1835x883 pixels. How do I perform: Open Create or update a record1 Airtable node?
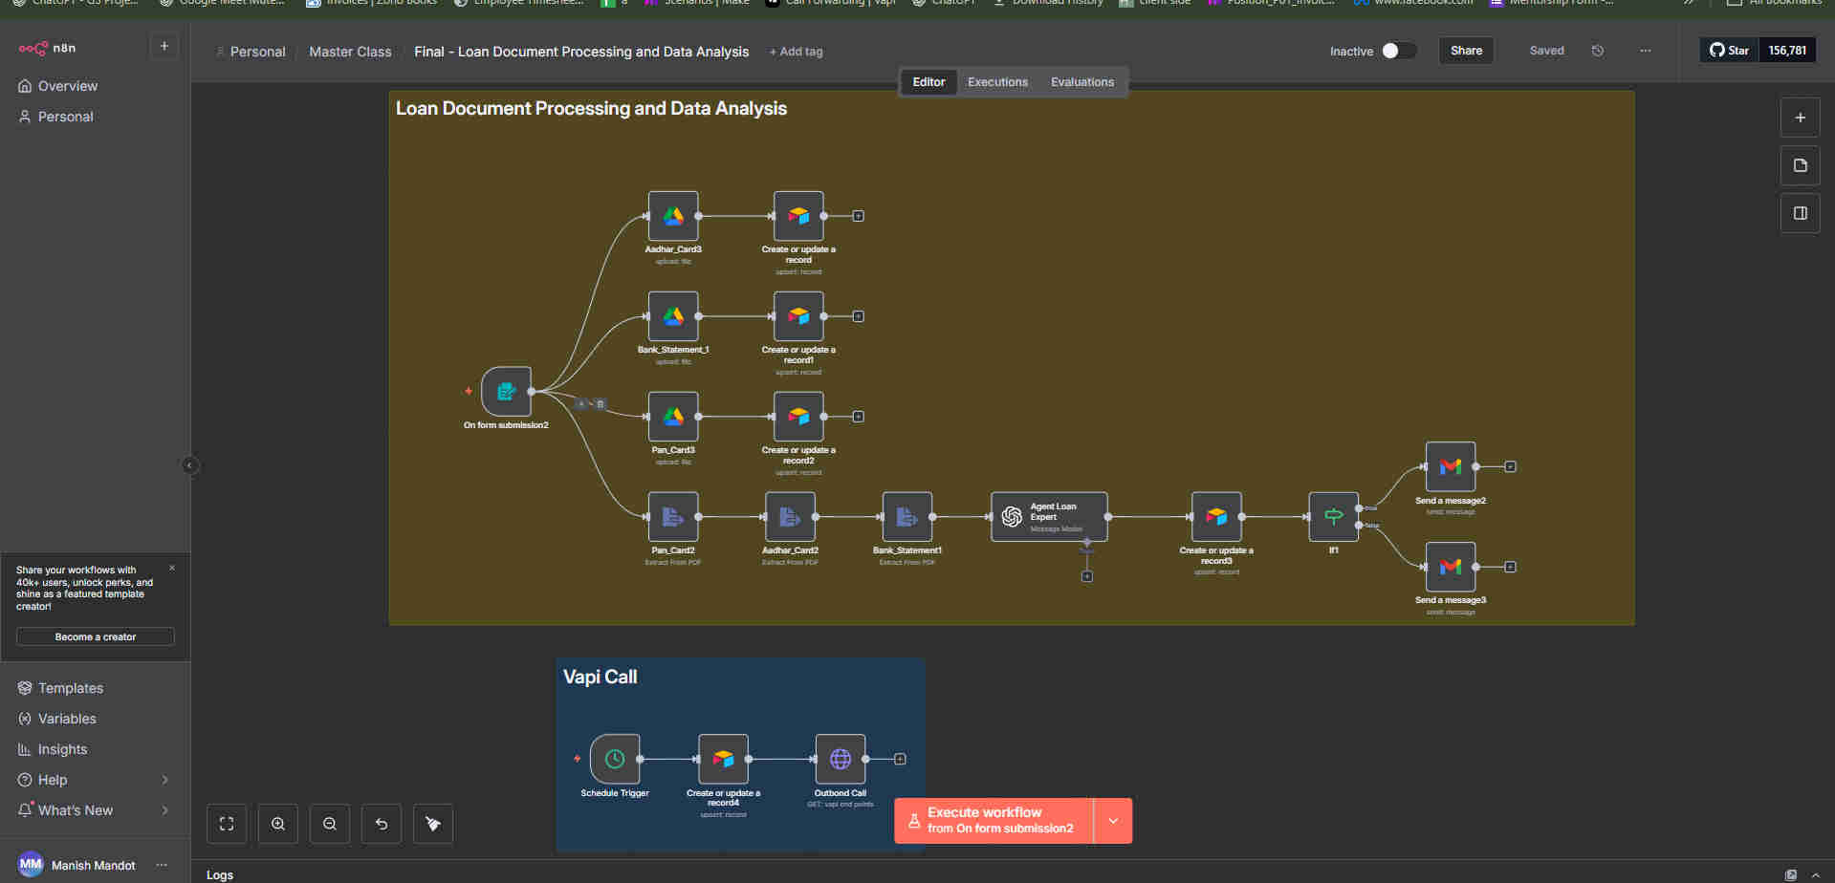(798, 316)
